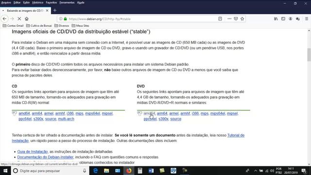Click the Windows taskbar search box
The height and width of the screenshot is (175, 311).
tap(50, 171)
